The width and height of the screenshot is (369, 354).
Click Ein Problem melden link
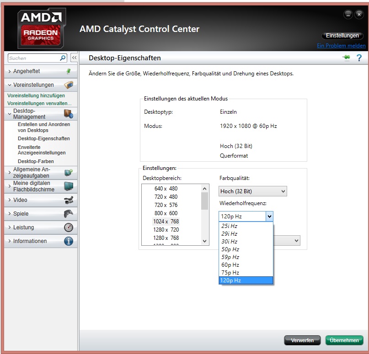[x=341, y=46]
